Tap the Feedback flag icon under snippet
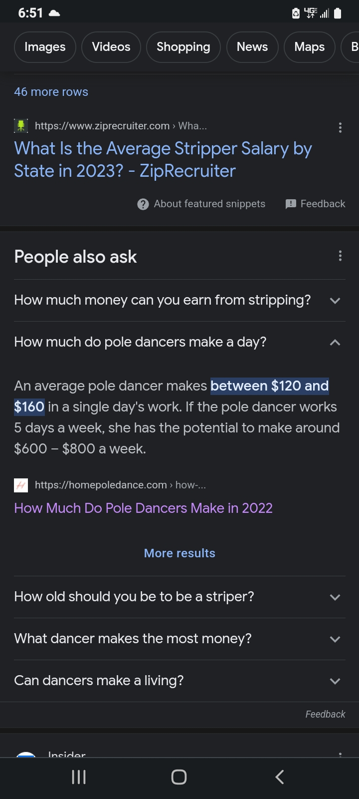The height and width of the screenshot is (799, 359). (291, 204)
